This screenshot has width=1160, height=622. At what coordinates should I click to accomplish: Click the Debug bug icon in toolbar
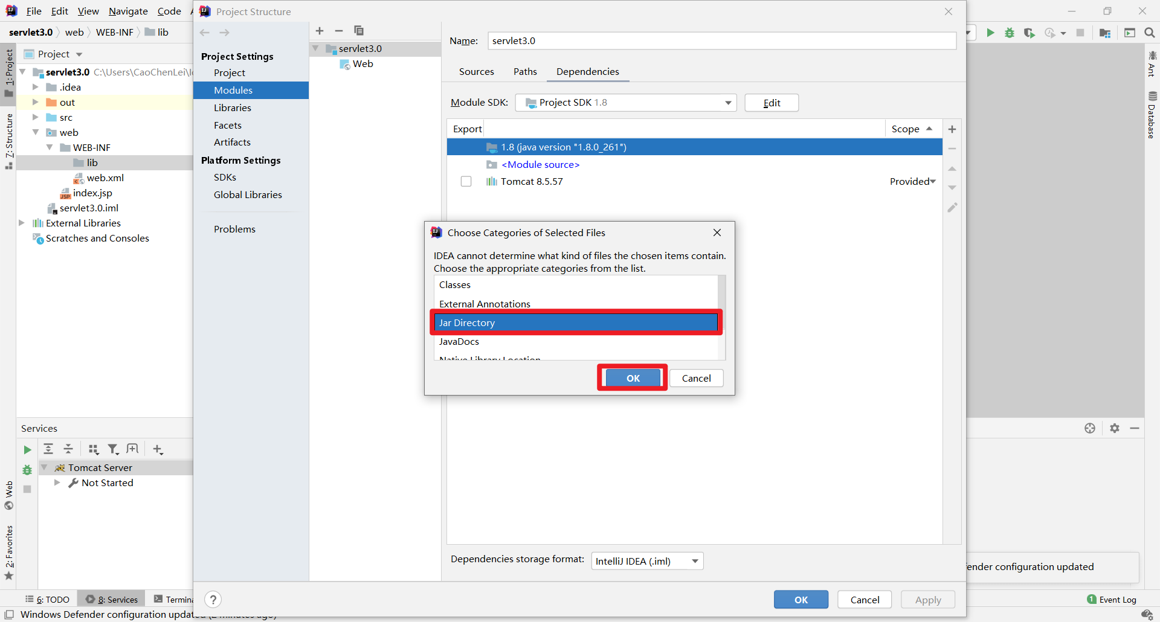pos(1010,33)
